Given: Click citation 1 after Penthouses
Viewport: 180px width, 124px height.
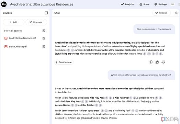Looking at the screenshot, I should tap(69, 50).
